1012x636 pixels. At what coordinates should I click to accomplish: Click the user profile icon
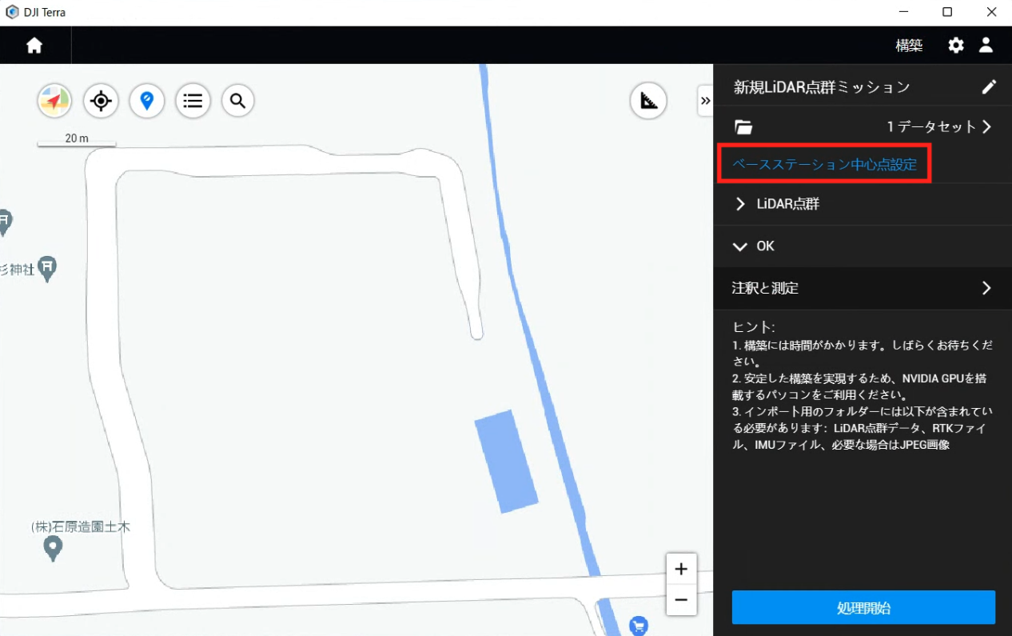[x=986, y=46]
